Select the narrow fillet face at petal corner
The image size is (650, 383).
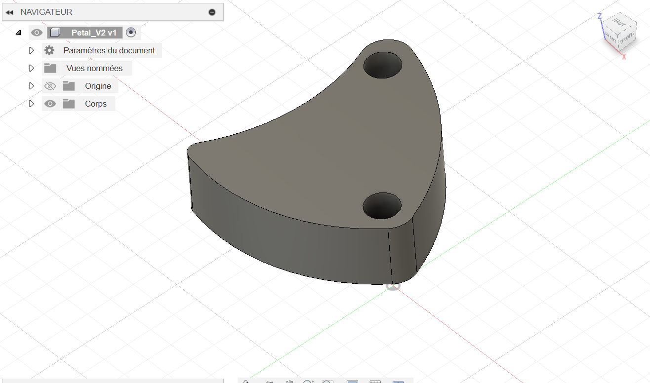point(403,252)
